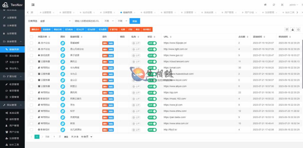The width and height of the screenshot is (303, 148).
Task: Open the 分类筛选 全部 dropdown
Action: [55, 21]
